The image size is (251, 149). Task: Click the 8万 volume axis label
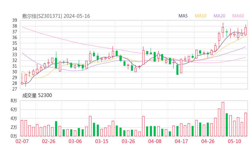pos(14,101)
